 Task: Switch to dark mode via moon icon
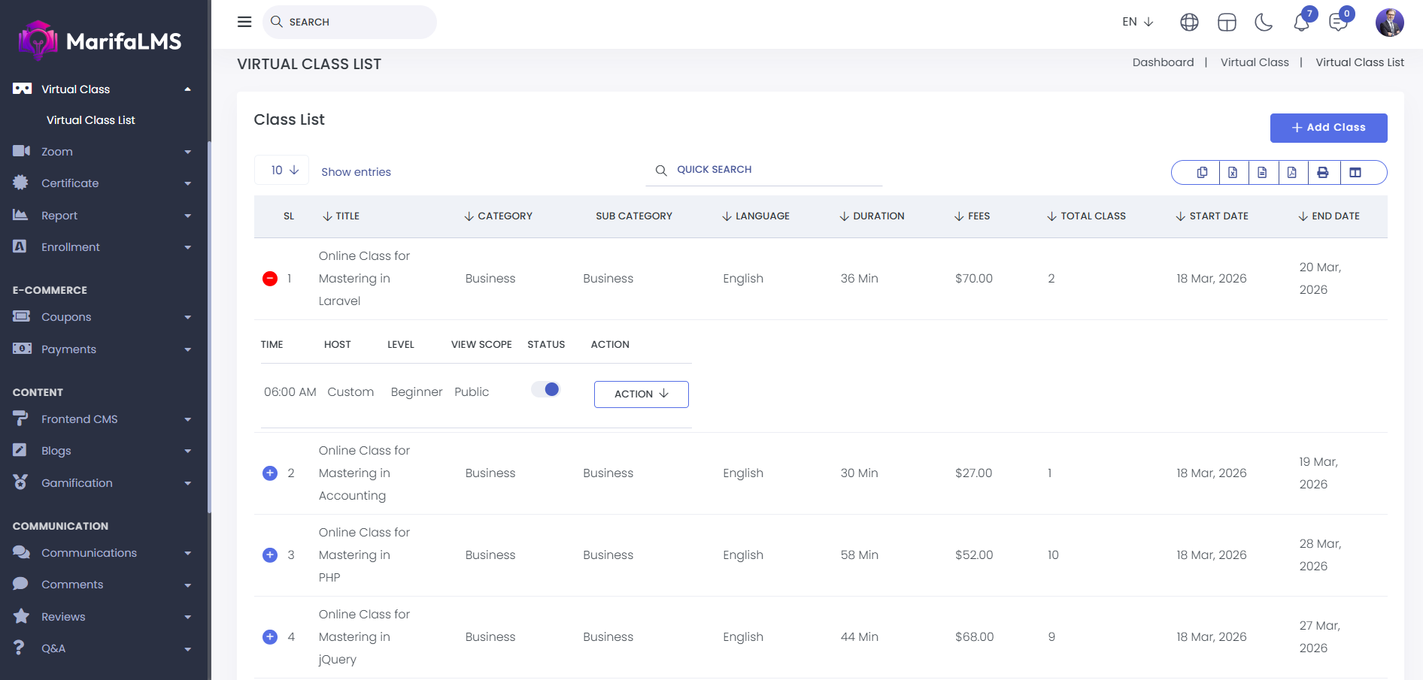1264,23
